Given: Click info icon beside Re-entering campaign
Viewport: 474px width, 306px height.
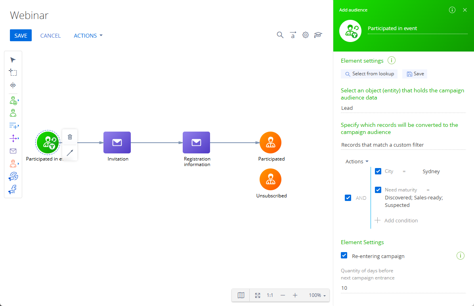Looking at the screenshot, I should point(460,256).
